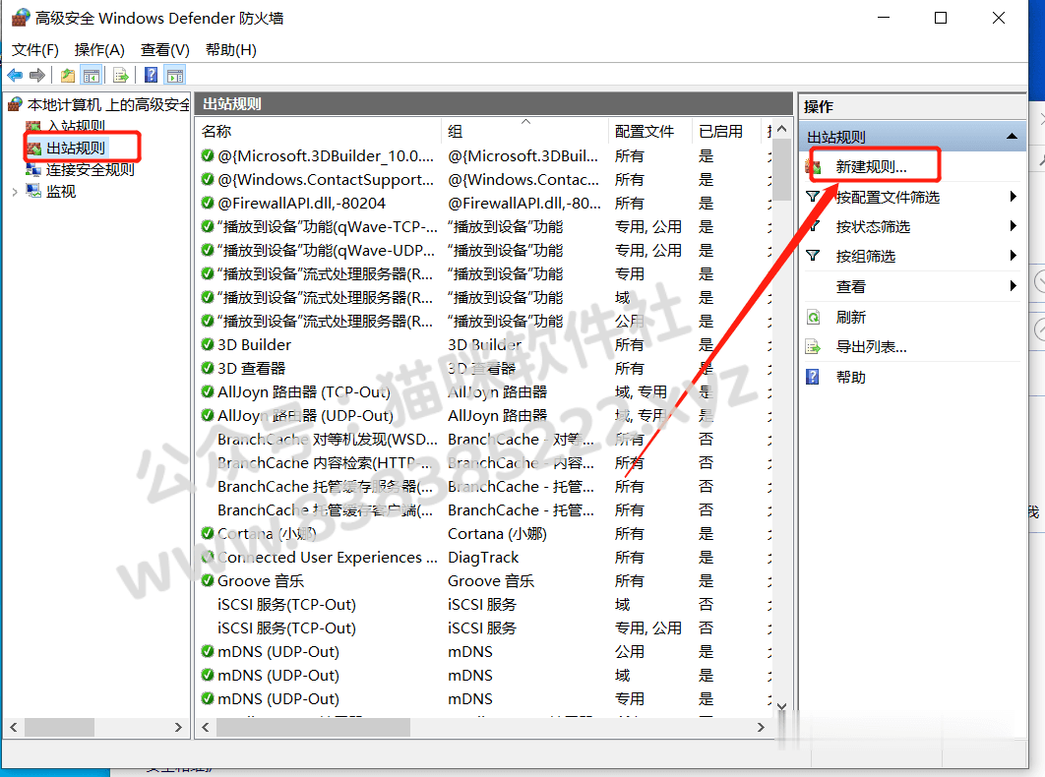This screenshot has width=1045, height=777.
Task: Maximize the firewall window
Action: click(x=941, y=18)
